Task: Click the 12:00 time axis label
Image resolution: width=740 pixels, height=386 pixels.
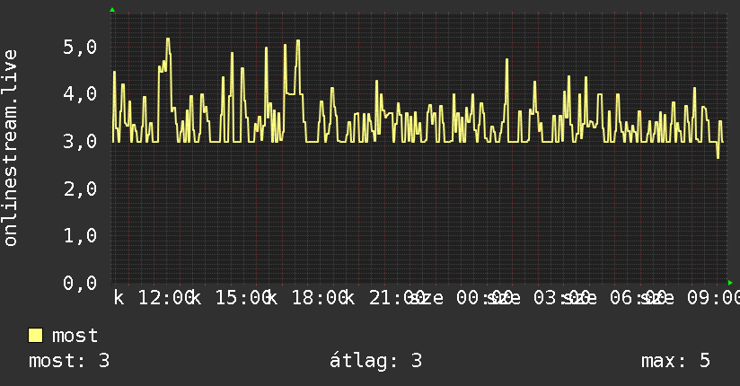Action: point(167,298)
